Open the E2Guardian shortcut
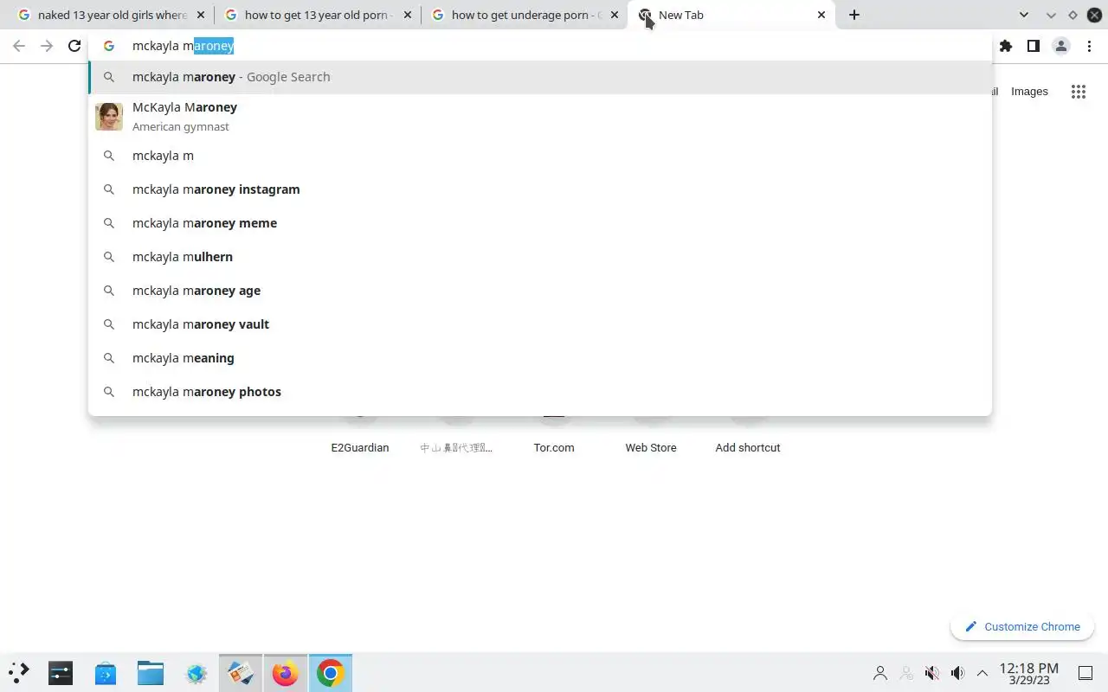The image size is (1108, 692). 360,447
